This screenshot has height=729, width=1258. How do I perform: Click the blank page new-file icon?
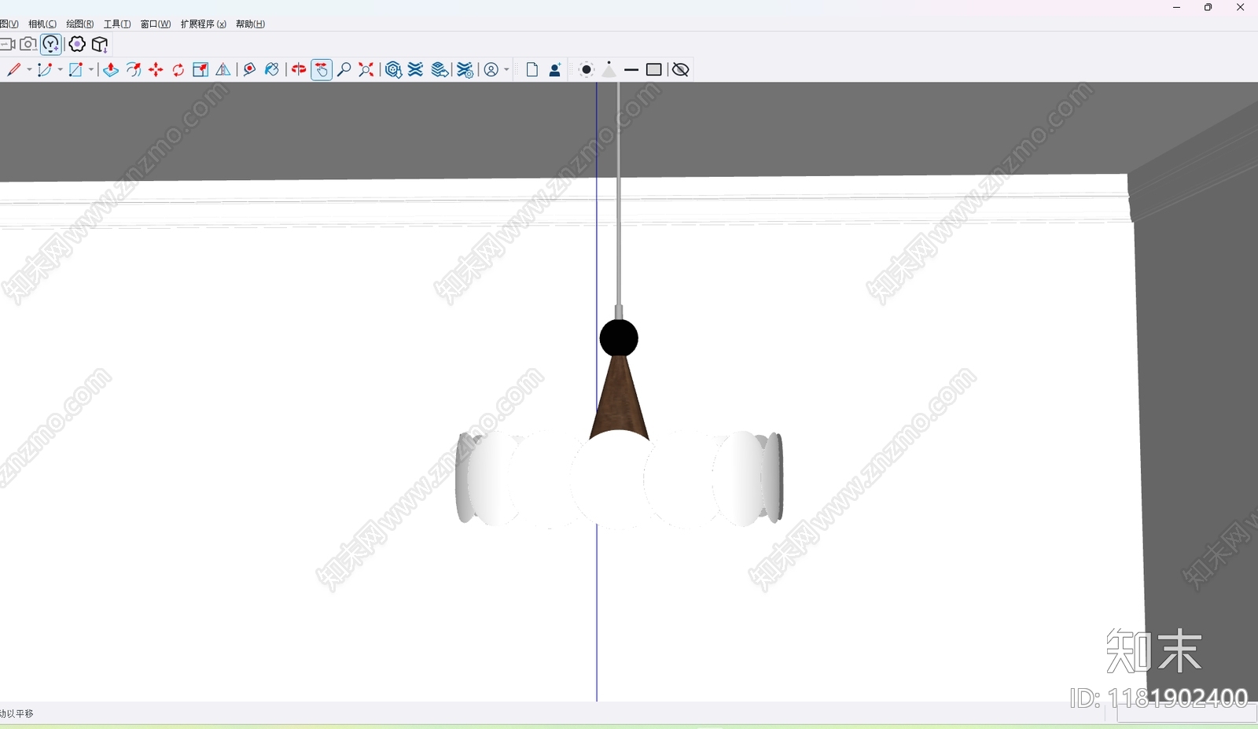(532, 70)
